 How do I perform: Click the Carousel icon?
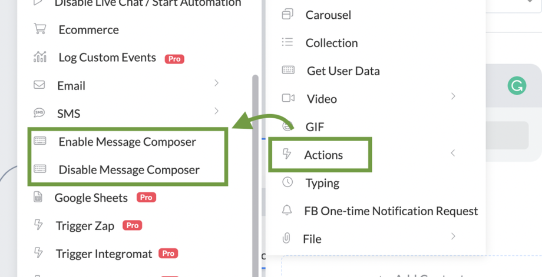[x=287, y=14]
